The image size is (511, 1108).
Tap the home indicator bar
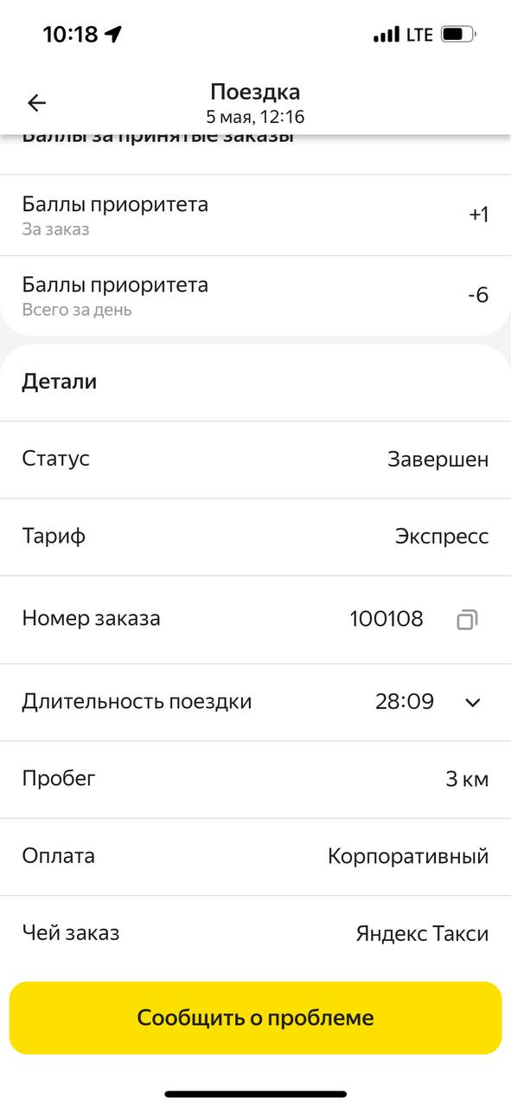255,1094
